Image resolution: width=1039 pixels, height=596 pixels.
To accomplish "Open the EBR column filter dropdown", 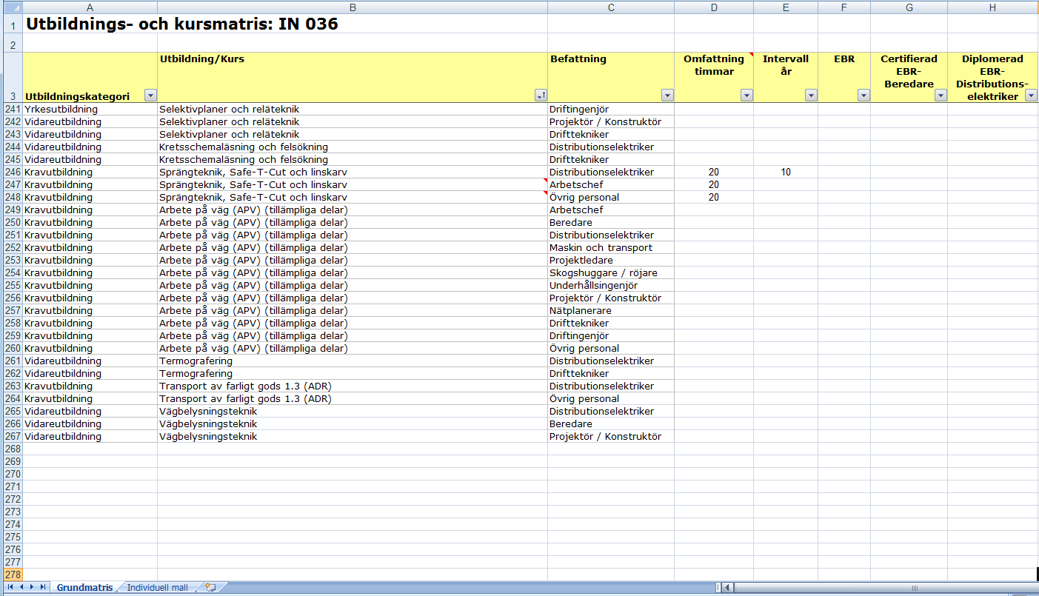I will [x=863, y=96].
